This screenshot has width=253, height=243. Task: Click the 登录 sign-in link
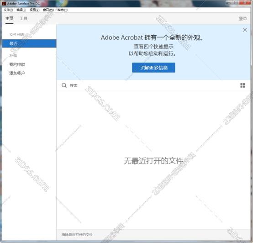click(x=243, y=19)
